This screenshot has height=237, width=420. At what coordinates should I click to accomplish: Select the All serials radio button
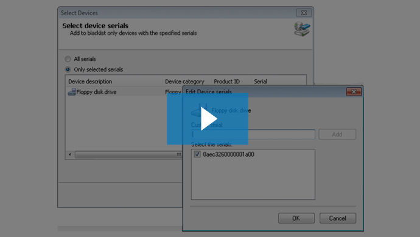click(x=68, y=59)
